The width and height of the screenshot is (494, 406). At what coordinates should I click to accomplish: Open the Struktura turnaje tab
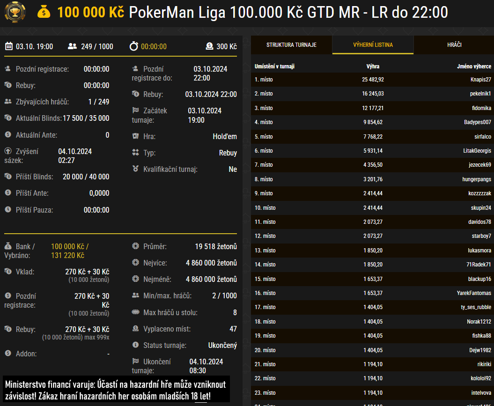pos(291,45)
